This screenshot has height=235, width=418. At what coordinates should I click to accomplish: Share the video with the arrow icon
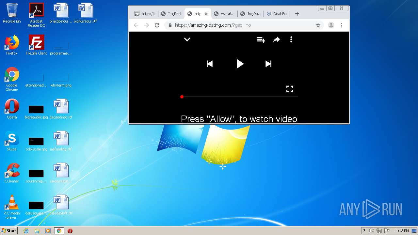[277, 39]
